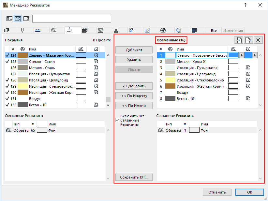Open the Surfaces brush tab
Image resolution: width=268 pixels, height=201 pixels.
tap(69, 30)
